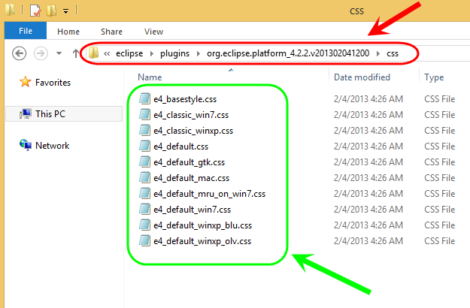This screenshot has height=308, width=470.
Task: Click the file icon of e4_default_winxp_blu.css
Action: 145,225
